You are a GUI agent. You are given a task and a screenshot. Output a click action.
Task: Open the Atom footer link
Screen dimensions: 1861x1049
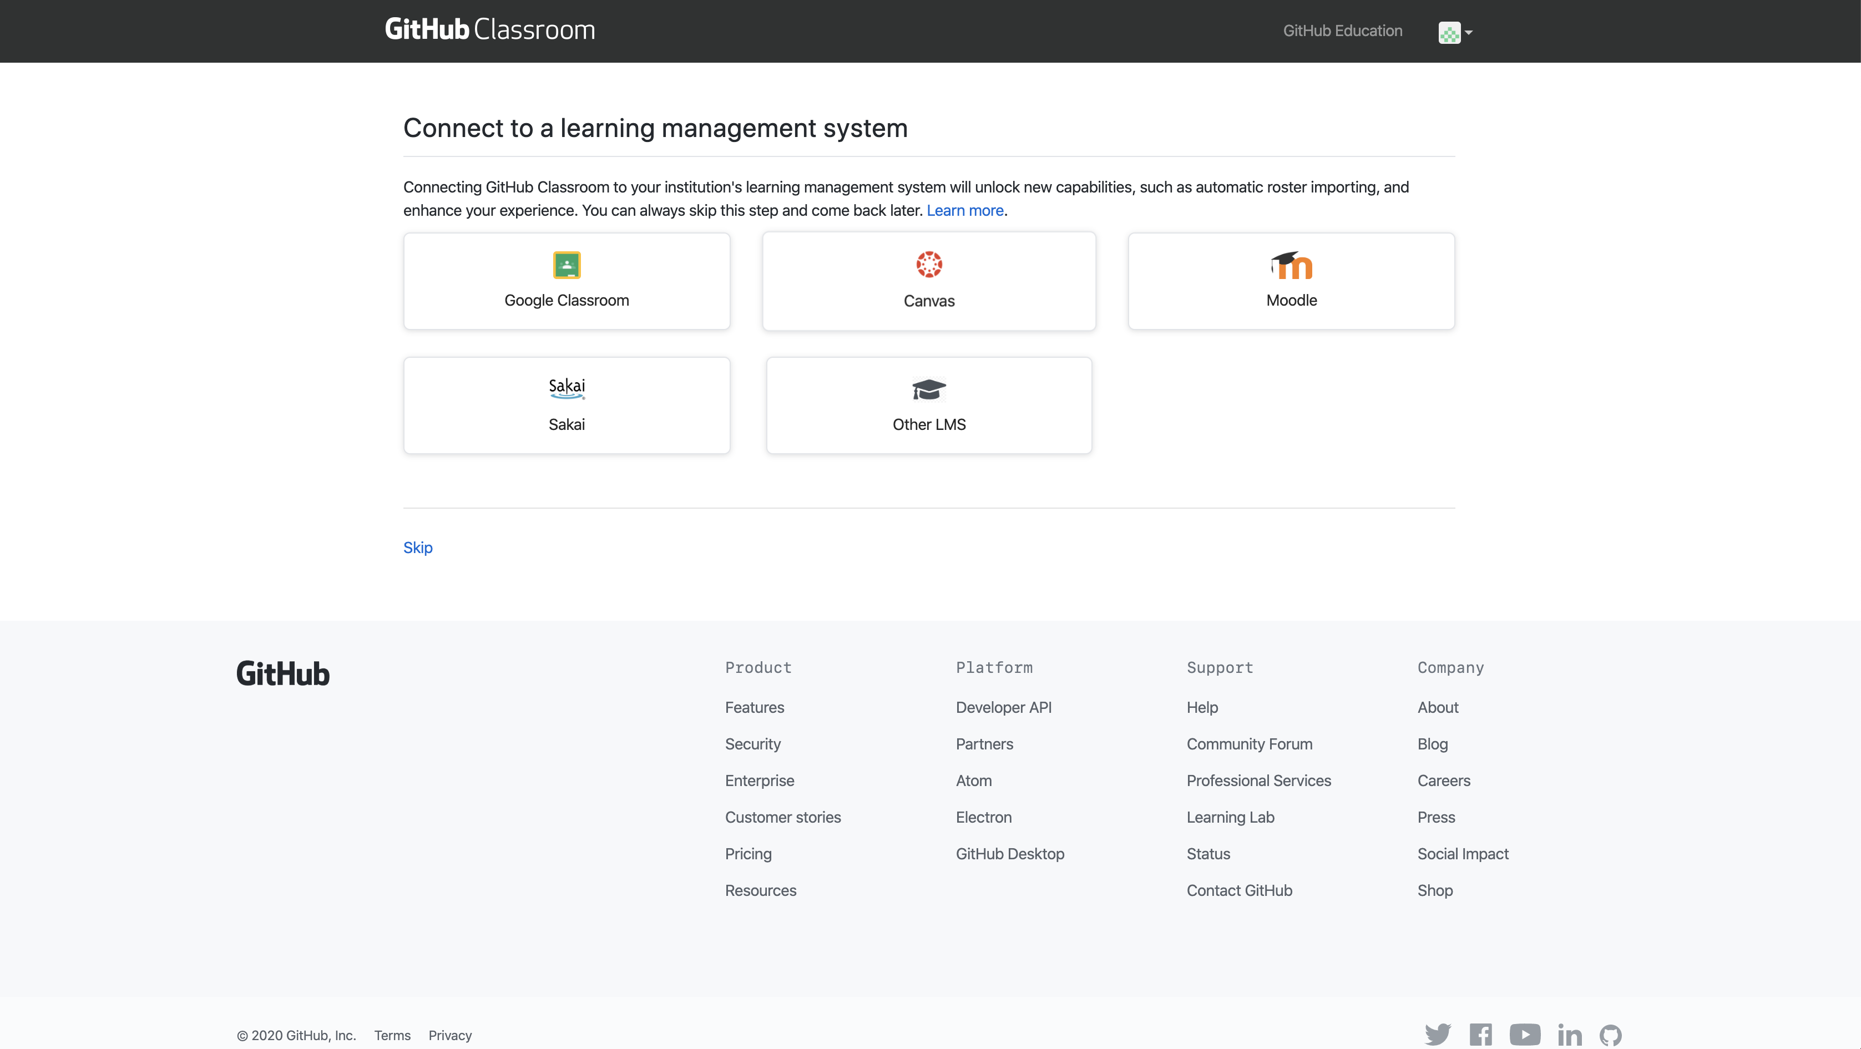[974, 781]
